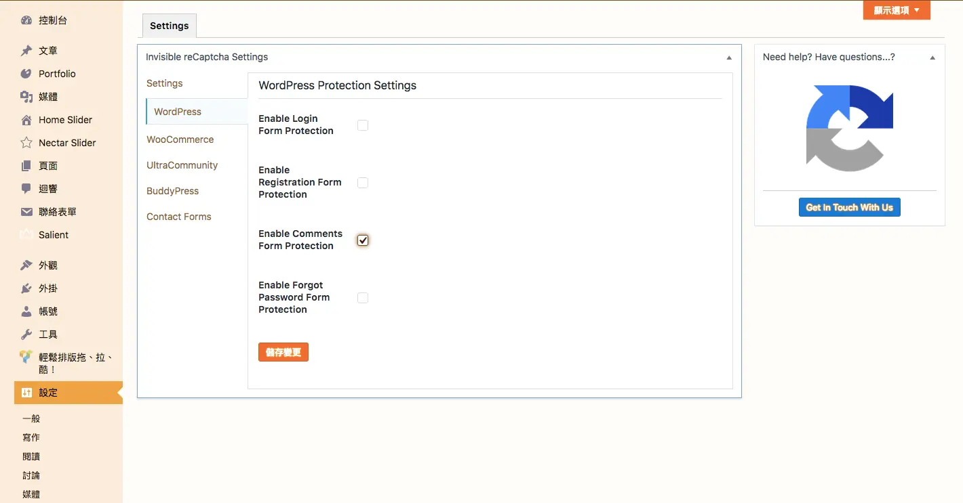Click the sliders icon beside 設定
This screenshot has height=503, width=963.
click(x=26, y=393)
